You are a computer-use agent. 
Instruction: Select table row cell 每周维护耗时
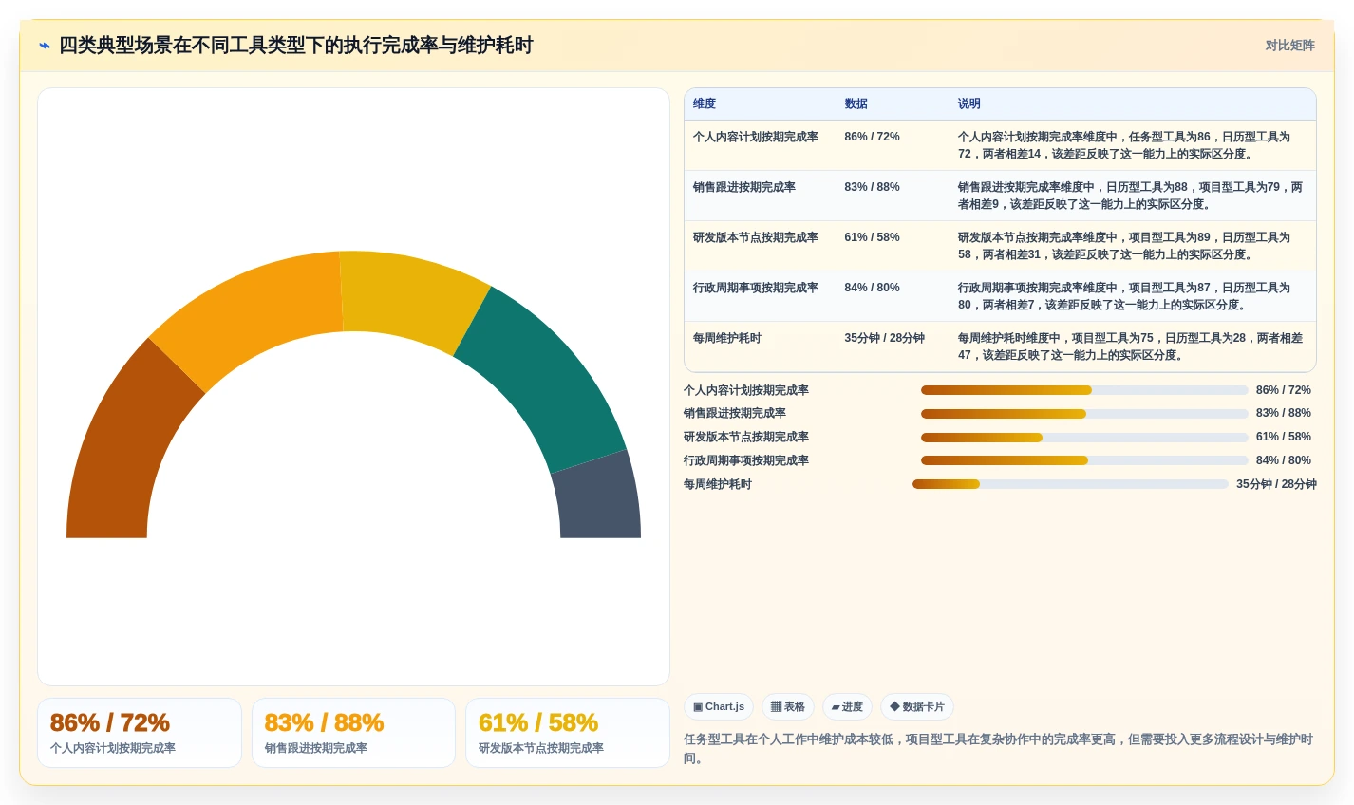pos(727,338)
